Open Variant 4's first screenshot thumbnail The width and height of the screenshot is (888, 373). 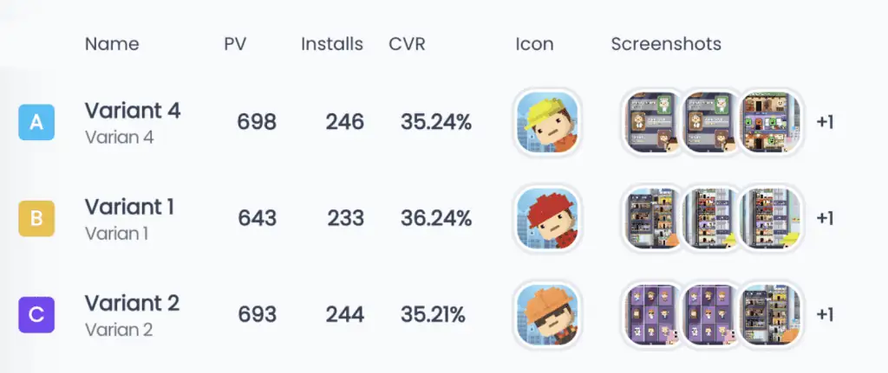click(651, 122)
